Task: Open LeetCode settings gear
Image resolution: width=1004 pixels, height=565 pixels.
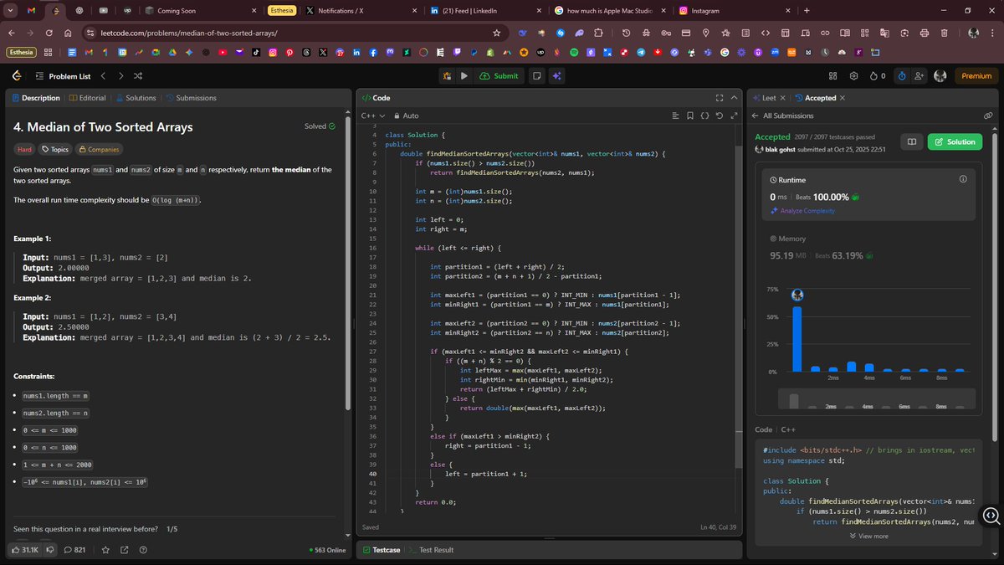Action: click(853, 76)
